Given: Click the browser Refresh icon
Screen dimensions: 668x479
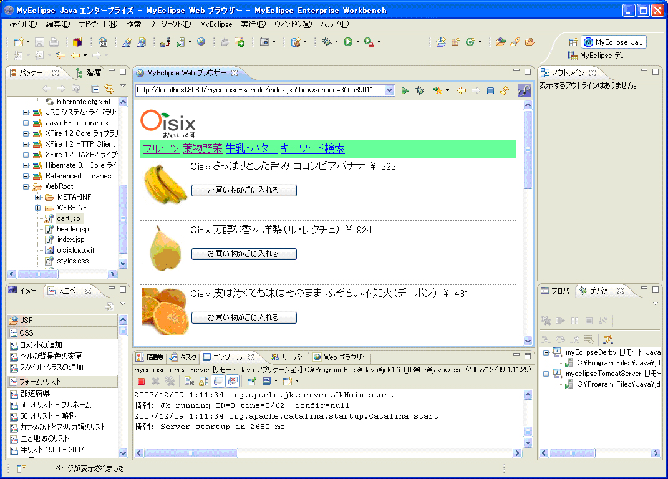Looking at the screenshot, I should [505, 90].
